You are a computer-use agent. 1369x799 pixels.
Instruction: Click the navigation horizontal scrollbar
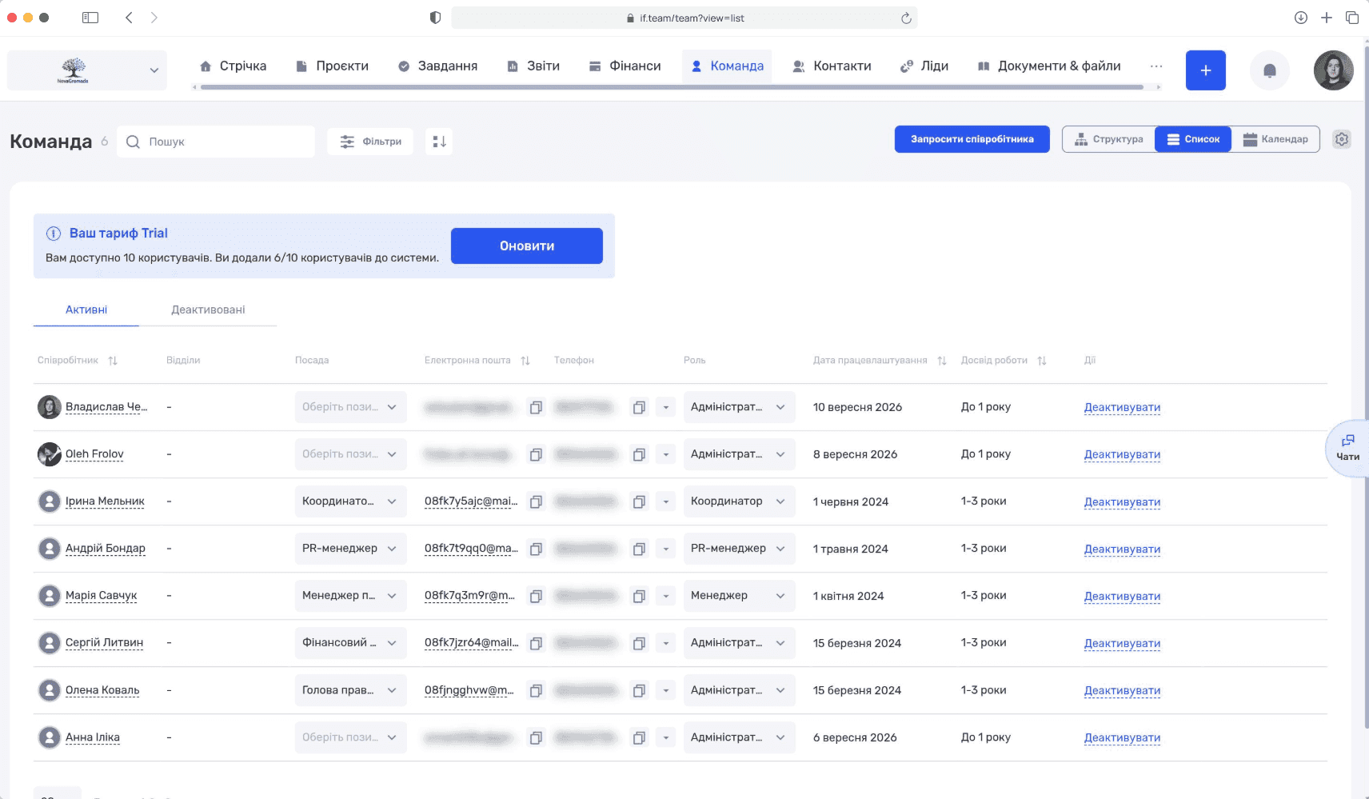[x=672, y=87]
